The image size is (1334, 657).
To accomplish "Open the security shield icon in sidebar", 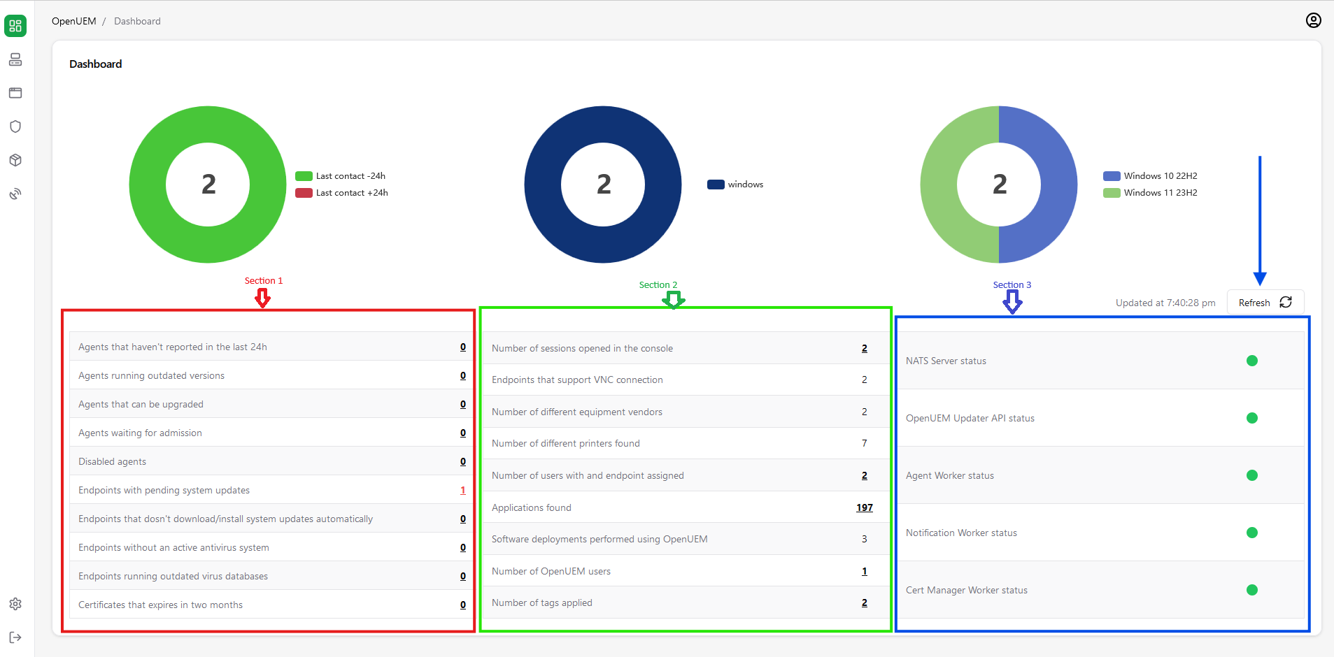I will click(x=15, y=127).
